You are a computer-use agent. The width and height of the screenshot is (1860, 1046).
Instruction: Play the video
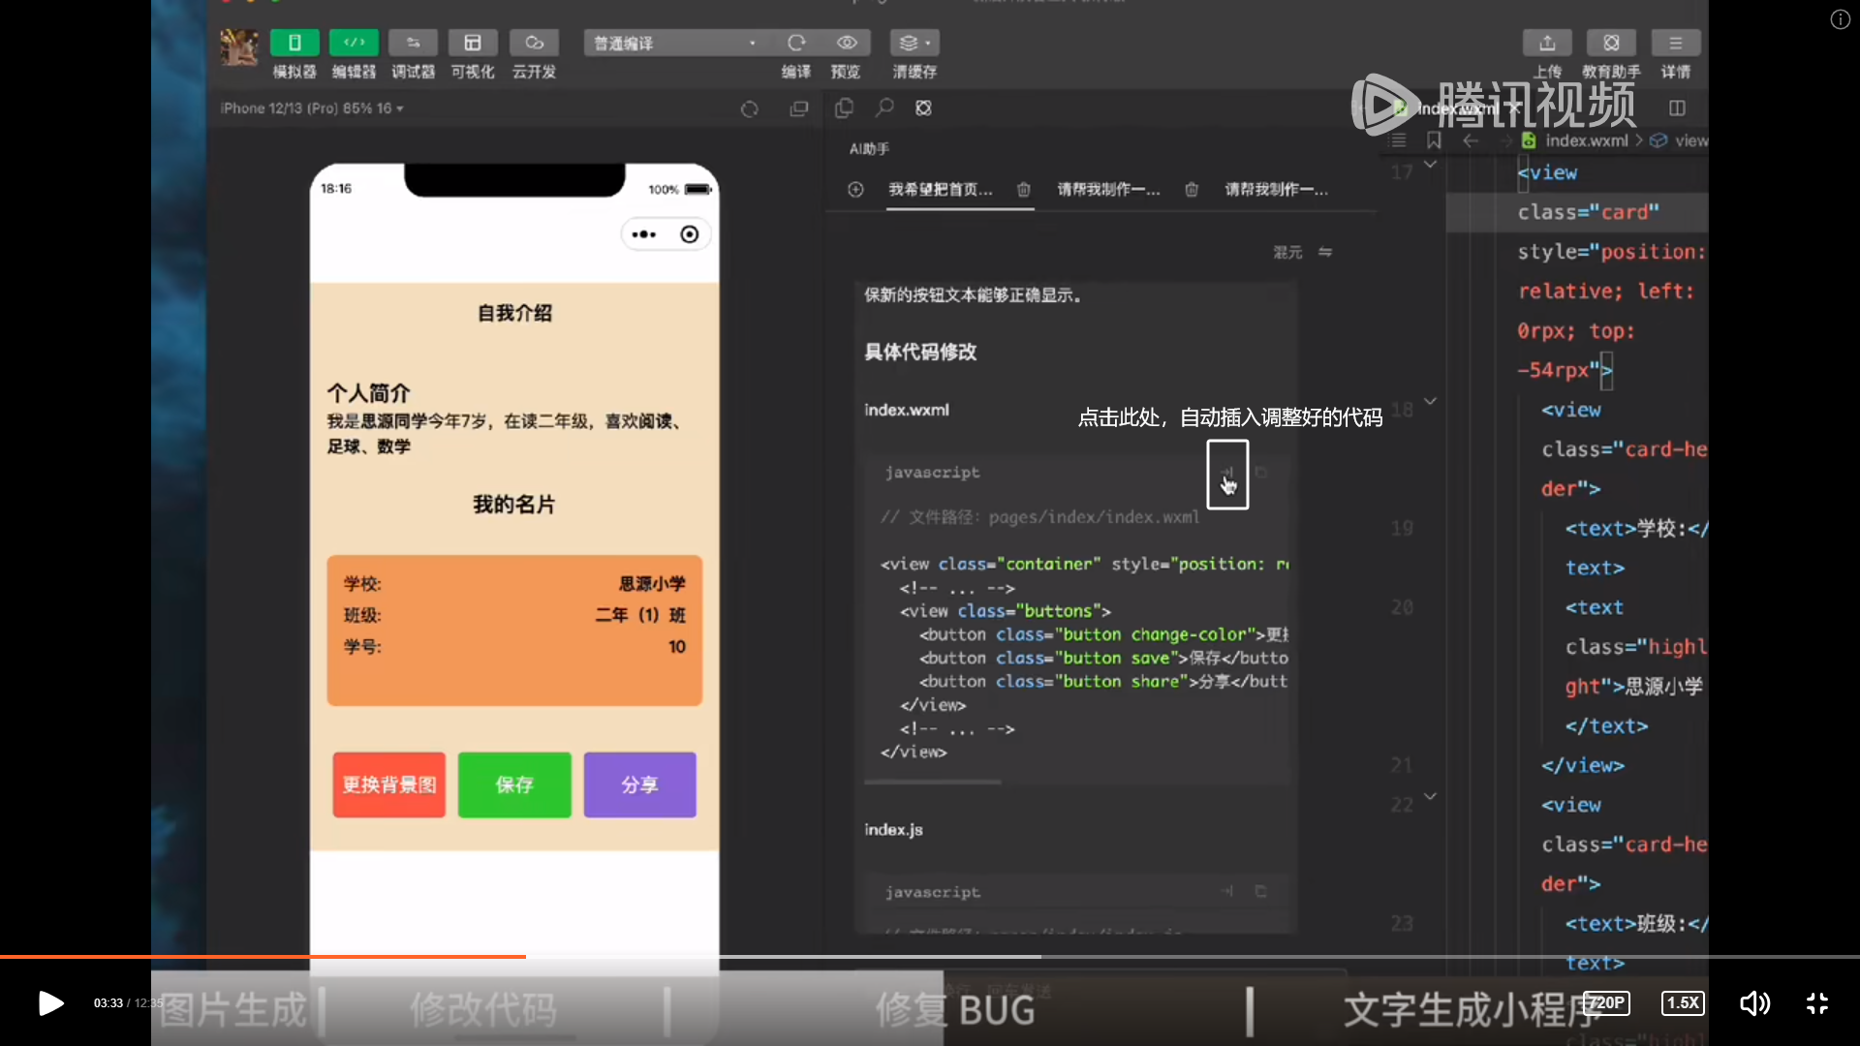[50, 1003]
